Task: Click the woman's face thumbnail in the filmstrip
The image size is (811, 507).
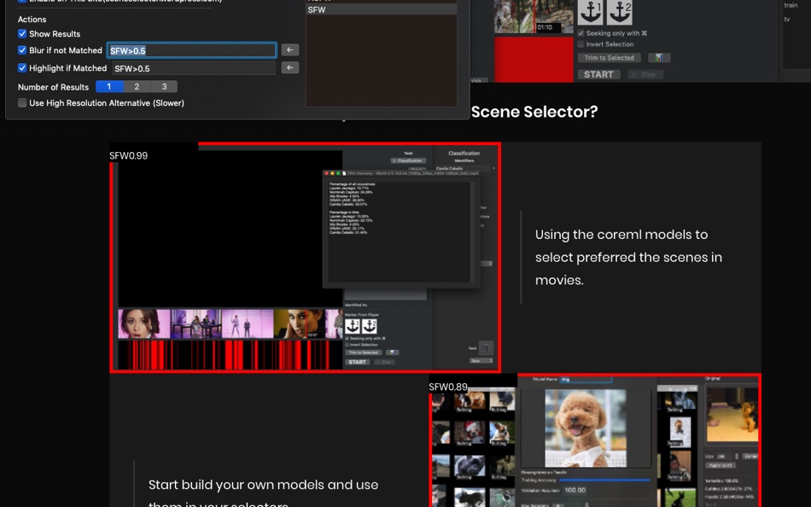Action: [143, 323]
